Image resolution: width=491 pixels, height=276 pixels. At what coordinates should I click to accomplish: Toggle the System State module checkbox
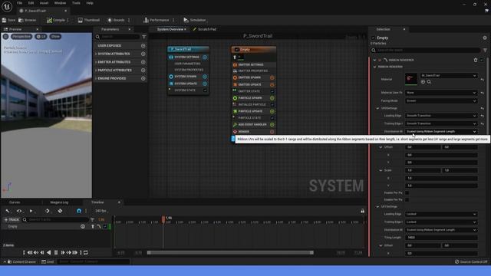[205, 90]
